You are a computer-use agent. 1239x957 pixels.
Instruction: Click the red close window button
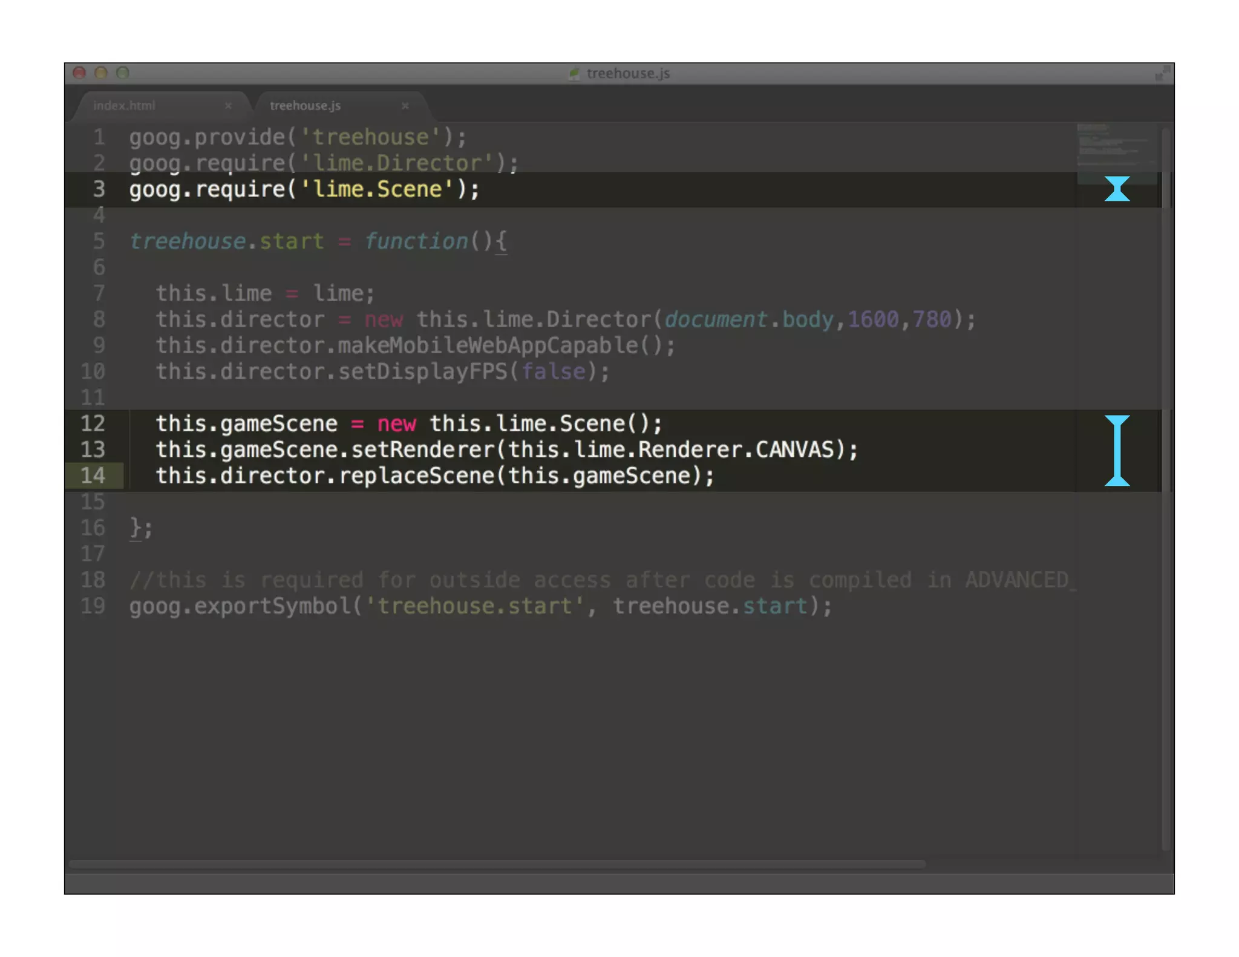coord(79,73)
